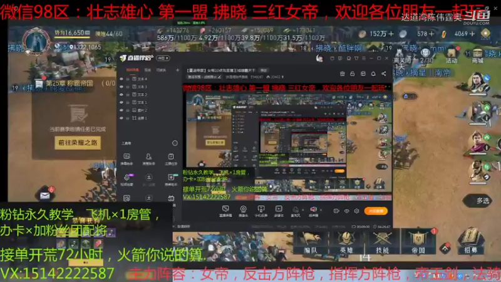Add a new scene with the plus icon

coord(177,70)
